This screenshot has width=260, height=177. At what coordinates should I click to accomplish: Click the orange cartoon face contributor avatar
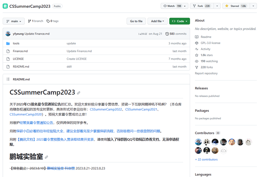point(232,142)
